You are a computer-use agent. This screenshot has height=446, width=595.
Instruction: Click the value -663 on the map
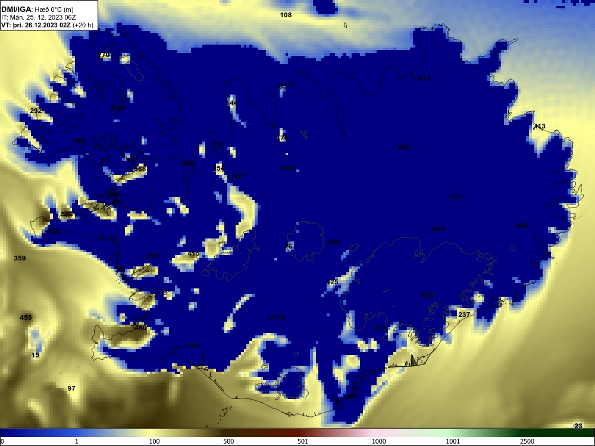click(117, 108)
